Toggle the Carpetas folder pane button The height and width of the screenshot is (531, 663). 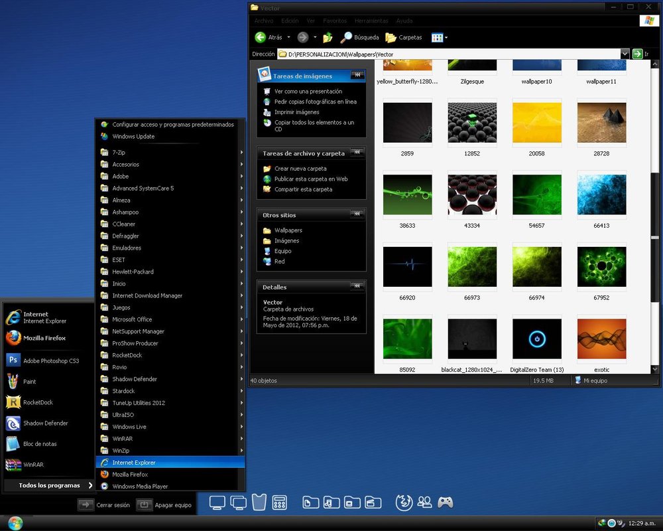click(404, 37)
